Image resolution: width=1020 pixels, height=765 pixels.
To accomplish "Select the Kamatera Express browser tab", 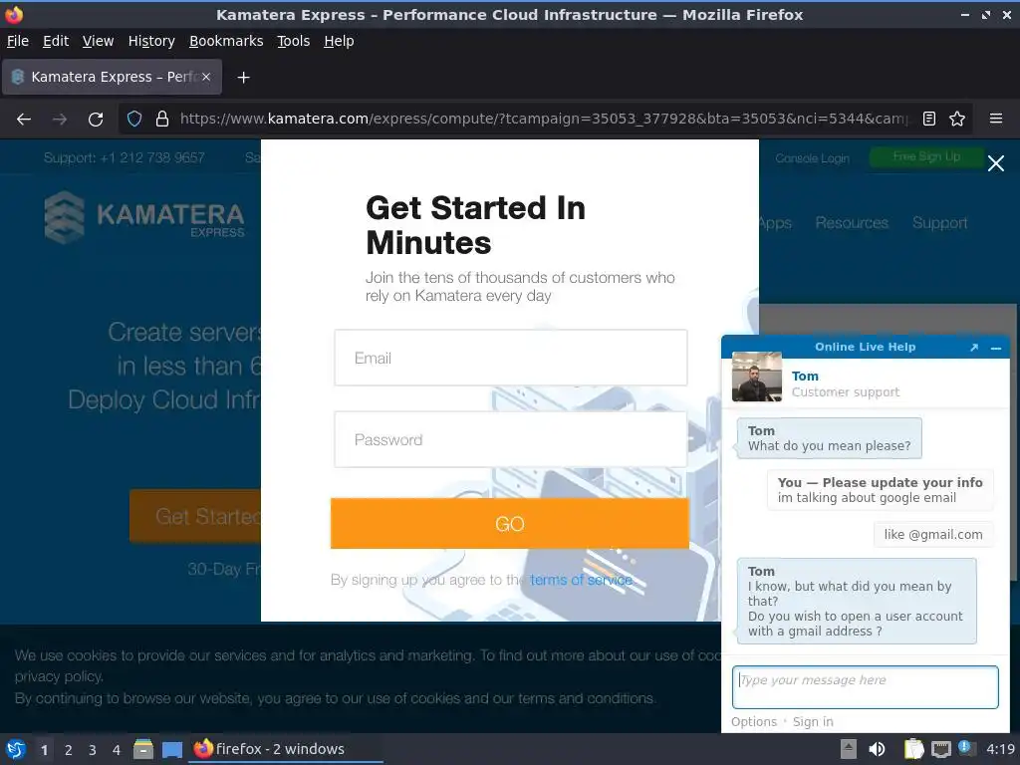I will 112,77.
